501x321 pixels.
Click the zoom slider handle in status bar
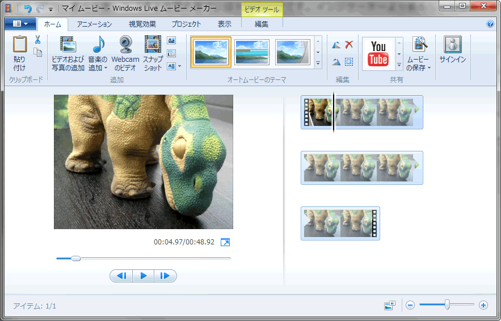[x=447, y=305]
